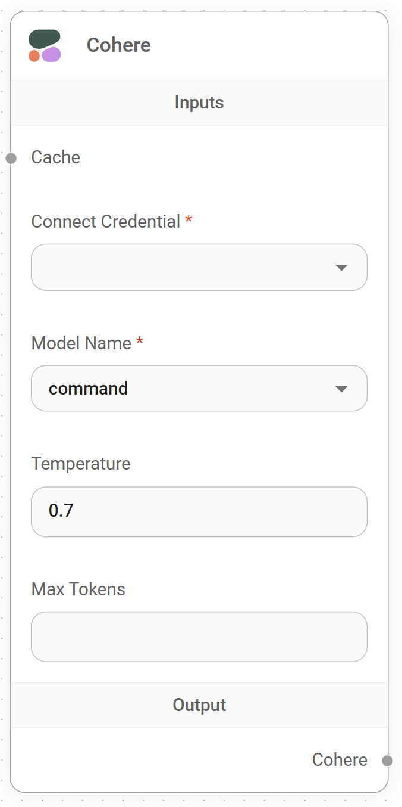Click the Cache input connection dot
The height and width of the screenshot is (807, 402).
click(x=11, y=158)
